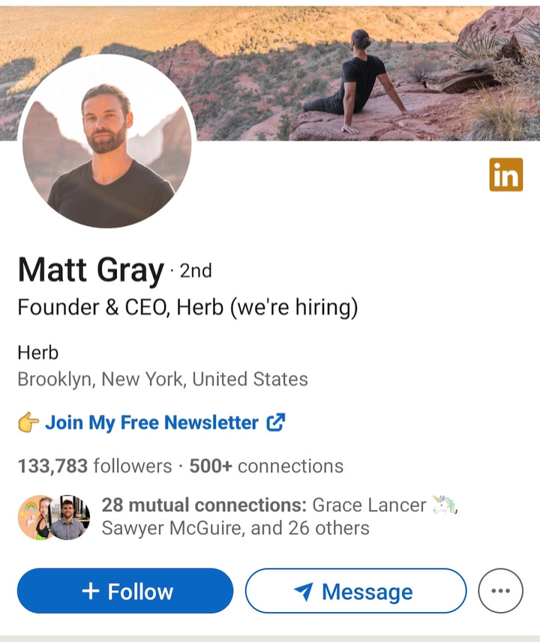Click the Message button
The width and height of the screenshot is (540, 642).
(355, 590)
